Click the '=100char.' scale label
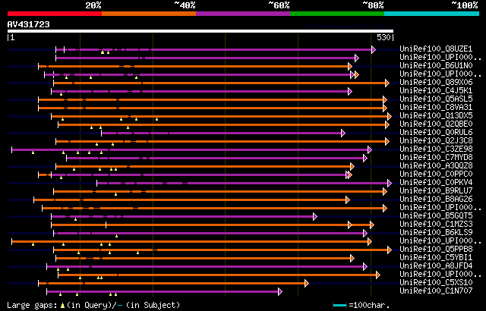 click(369, 305)
